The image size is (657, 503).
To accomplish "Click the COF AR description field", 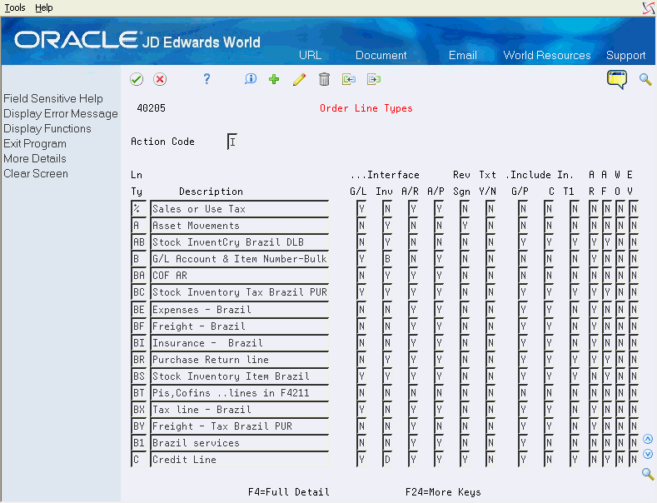I will pos(240,276).
